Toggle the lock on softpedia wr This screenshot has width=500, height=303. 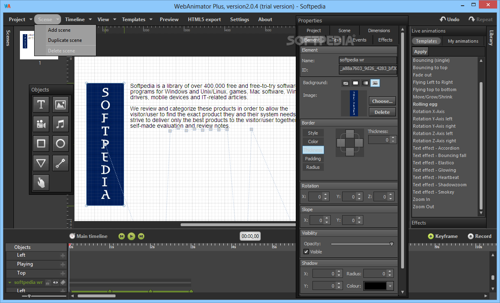[x=48, y=282]
